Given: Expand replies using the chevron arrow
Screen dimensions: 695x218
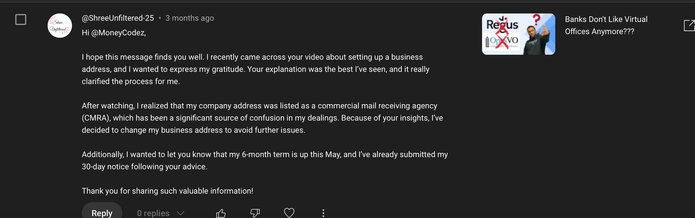Looking at the screenshot, I should (181, 213).
